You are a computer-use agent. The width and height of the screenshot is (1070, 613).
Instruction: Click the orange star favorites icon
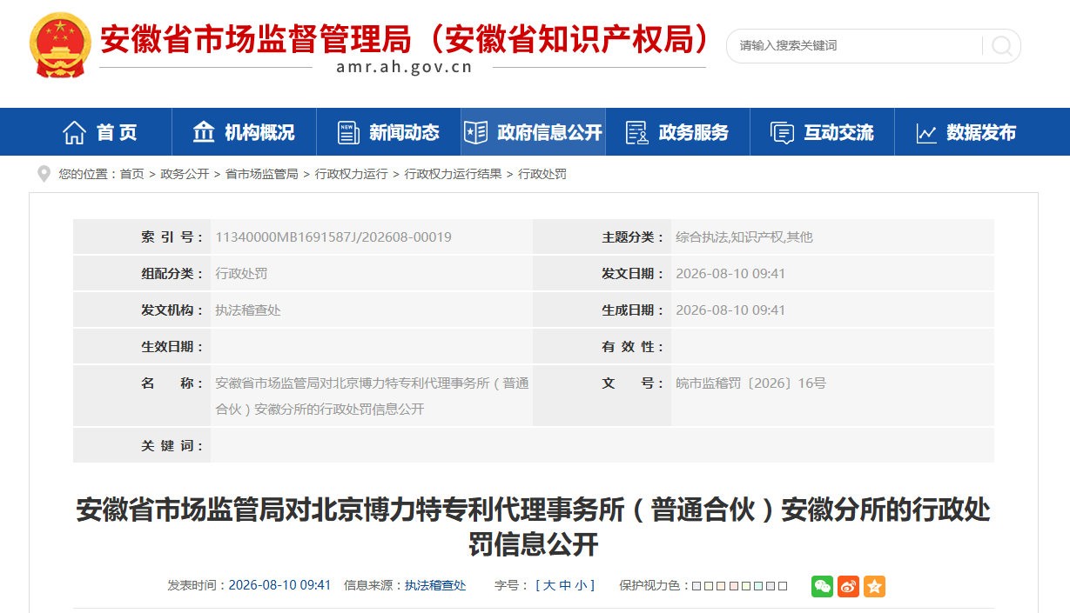coord(875,586)
